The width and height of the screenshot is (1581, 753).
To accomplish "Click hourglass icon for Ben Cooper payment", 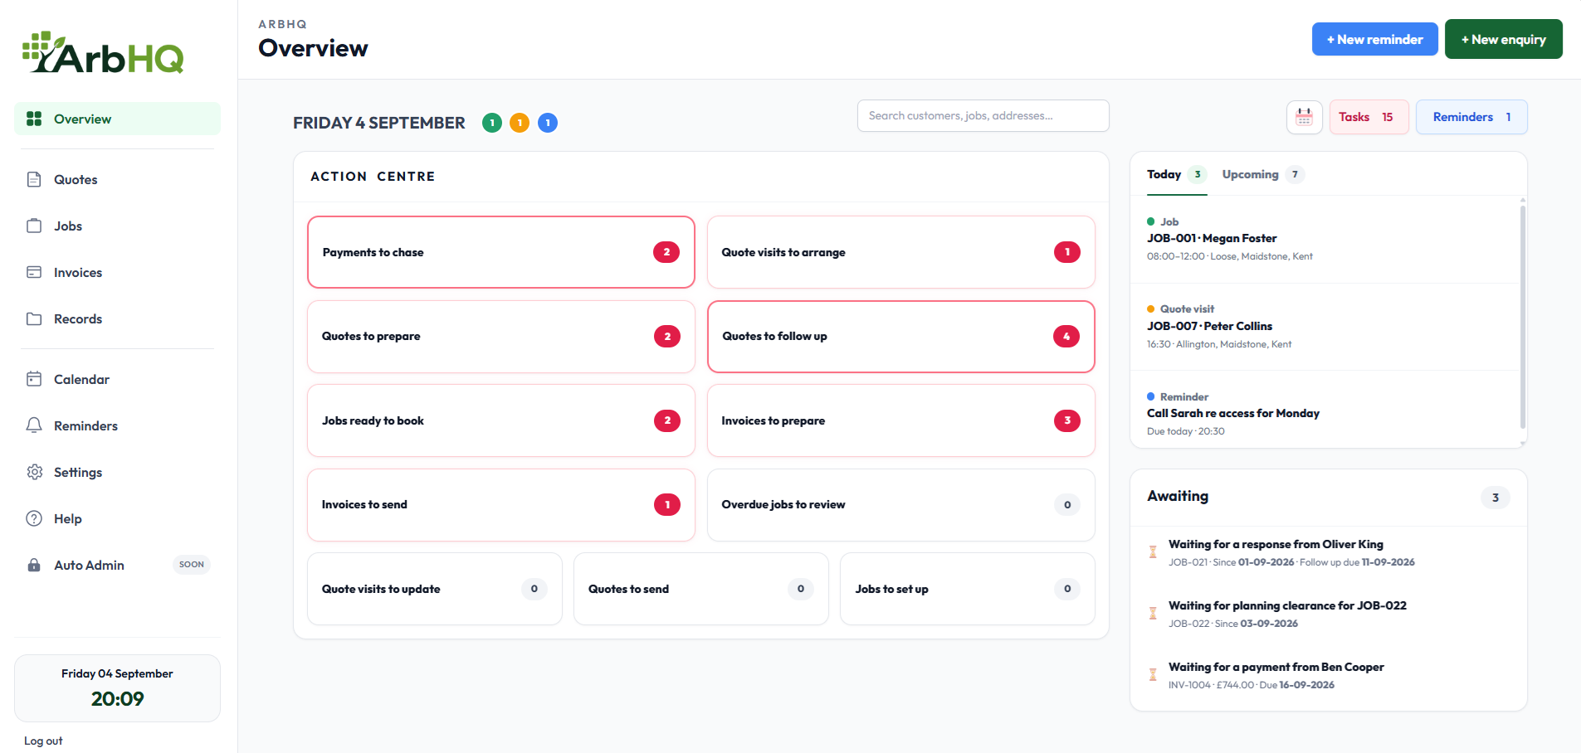I will pos(1153,675).
